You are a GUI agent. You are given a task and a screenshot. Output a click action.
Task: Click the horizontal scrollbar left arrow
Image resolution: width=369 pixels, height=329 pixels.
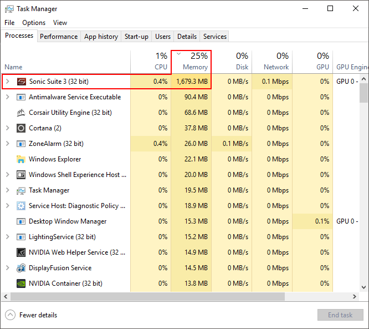[6, 296]
